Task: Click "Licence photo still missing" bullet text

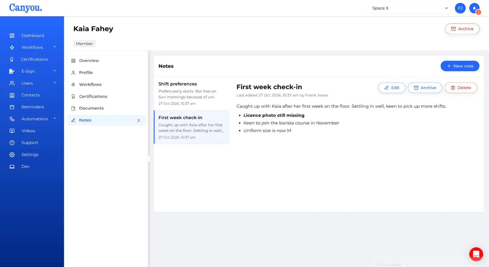Action: 274,115
